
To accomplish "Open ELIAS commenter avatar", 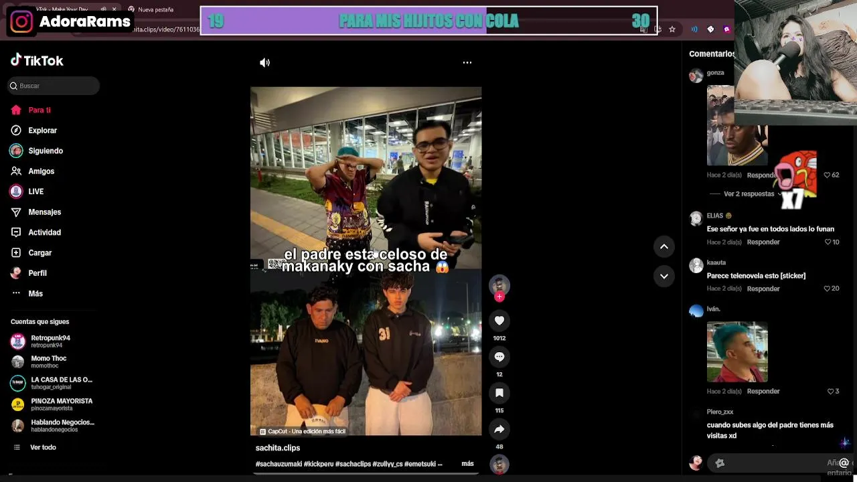I will [696, 219].
